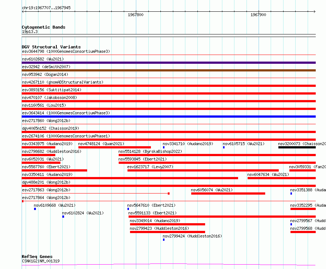Image resolution: width=326 pixels, height=269 pixels.
Task: Select the RefSeq Genes track title
Action: [37, 257]
